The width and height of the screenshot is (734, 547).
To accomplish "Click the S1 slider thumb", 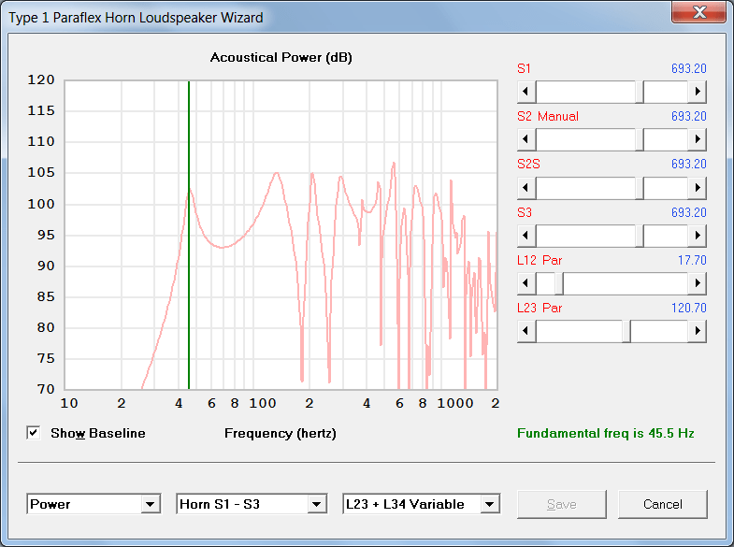I will pyautogui.click(x=640, y=92).
